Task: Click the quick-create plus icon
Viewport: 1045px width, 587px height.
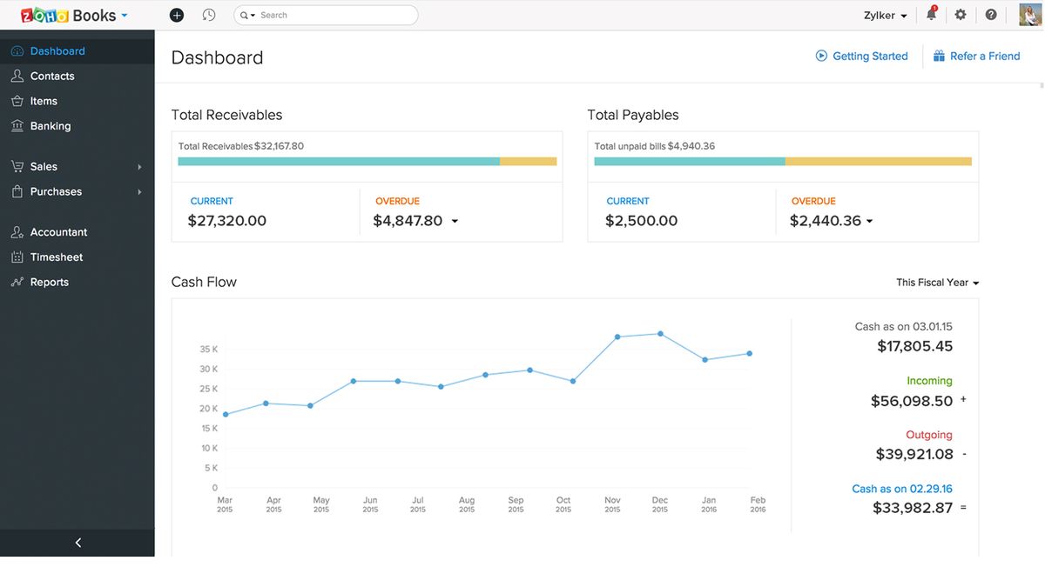Action: [176, 15]
